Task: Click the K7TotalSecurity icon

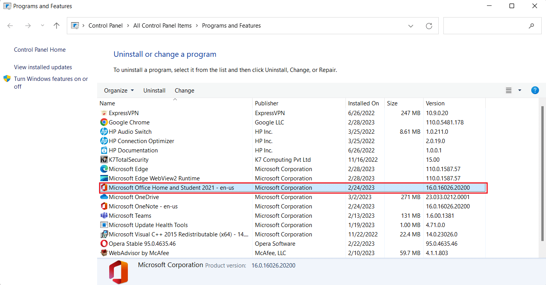Action: point(104,160)
